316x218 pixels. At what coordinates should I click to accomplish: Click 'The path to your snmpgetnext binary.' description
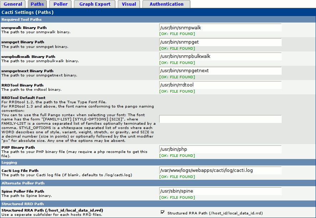(x=39, y=75)
